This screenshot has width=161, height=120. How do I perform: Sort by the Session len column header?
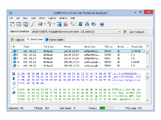pos(138,47)
